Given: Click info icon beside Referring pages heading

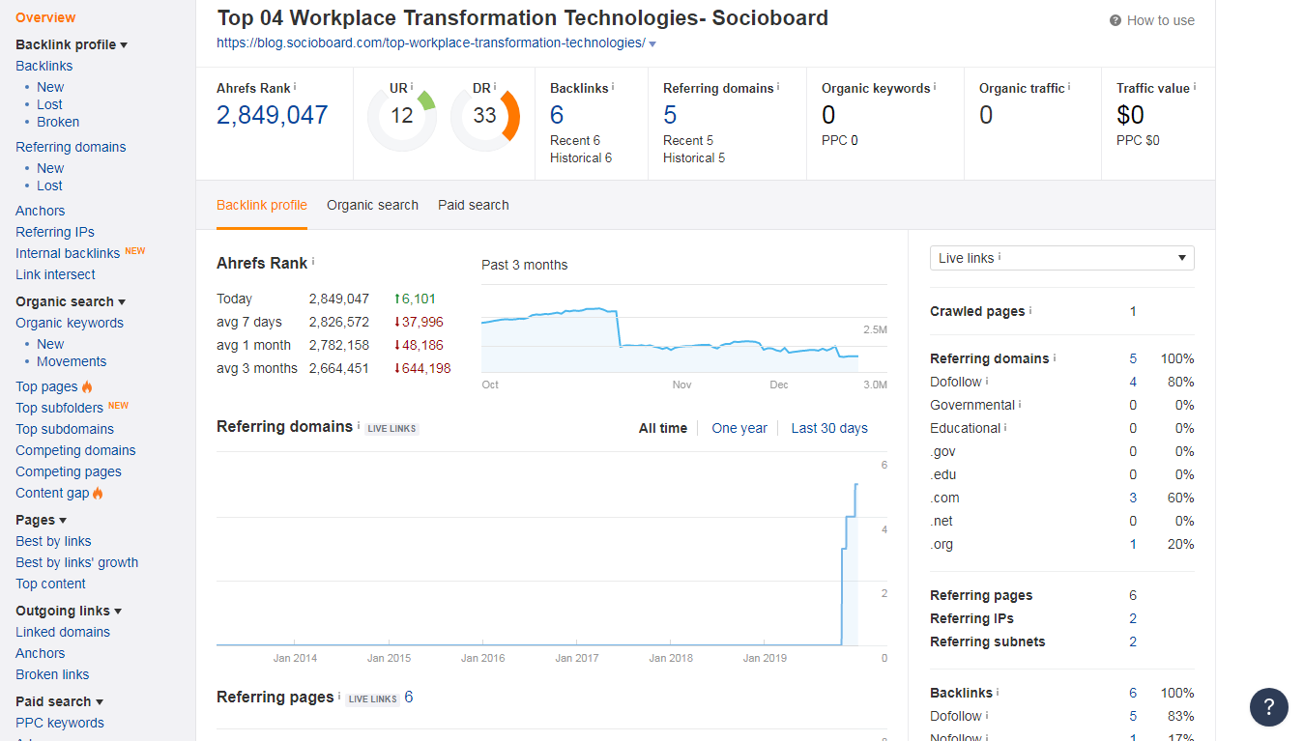Looking at the screenshot, I should coord(339,697).
